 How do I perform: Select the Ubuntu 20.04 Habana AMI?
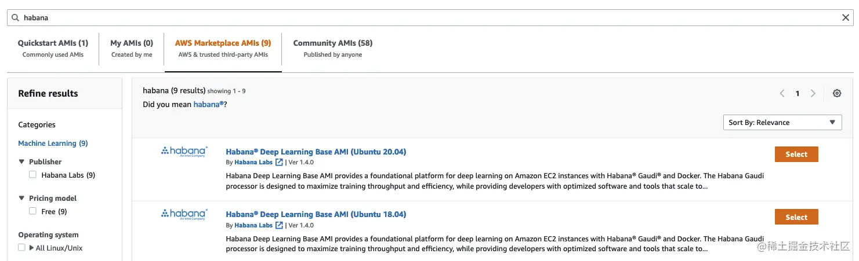click(x=796, y=155)
